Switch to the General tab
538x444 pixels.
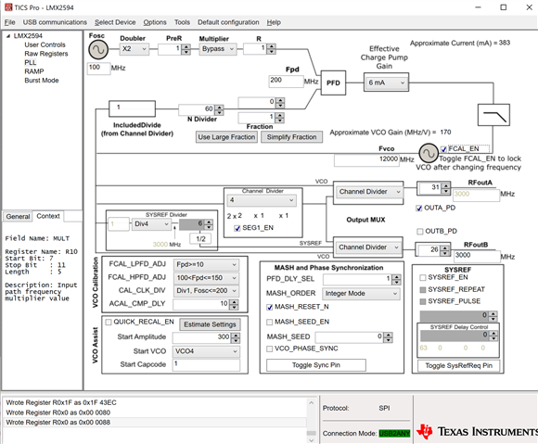18,217
